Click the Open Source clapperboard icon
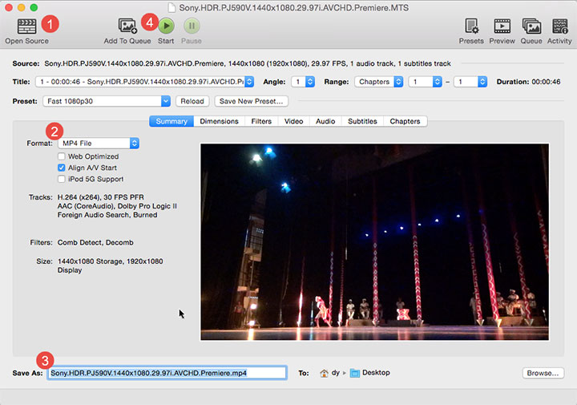The image size is (577, 405). point(26,26)
